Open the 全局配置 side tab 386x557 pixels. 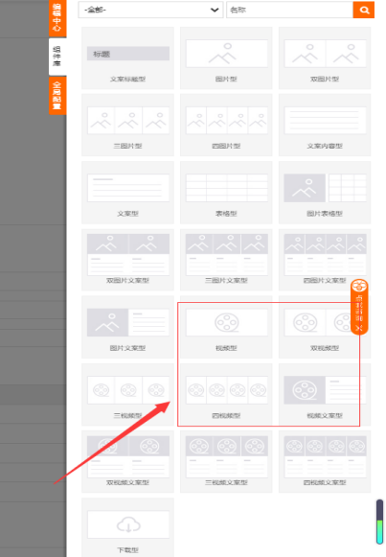(x=57, y=96)
